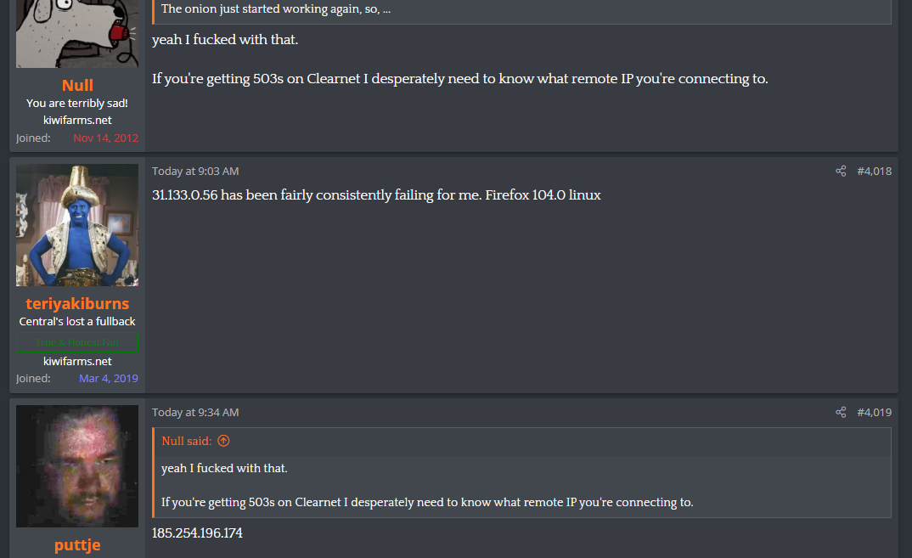Click the share icon on post #4,018
Viewport: 912px width, 558px height.
(x=841, y=172)
